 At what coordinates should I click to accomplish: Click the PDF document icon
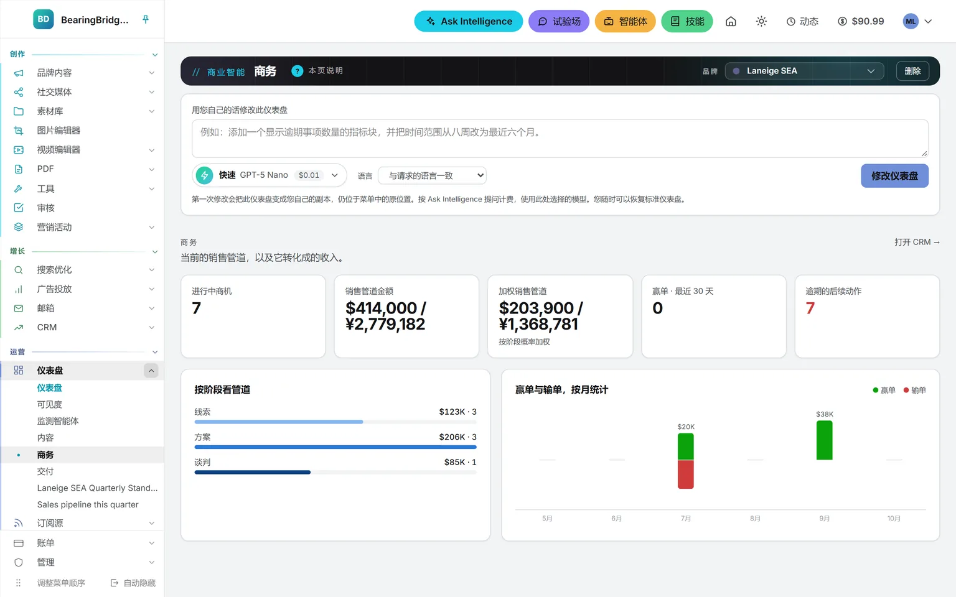[x=19, y=169]
